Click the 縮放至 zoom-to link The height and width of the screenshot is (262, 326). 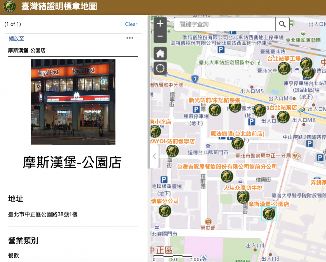(x=17, y=39)
